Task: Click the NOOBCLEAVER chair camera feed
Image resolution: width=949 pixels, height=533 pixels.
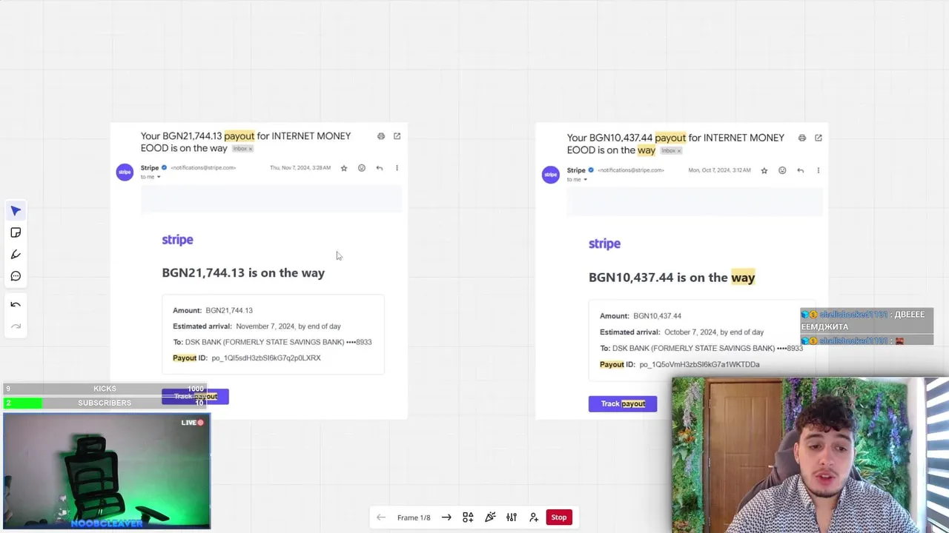Action: pyautogui.click(x=107, y=471)
